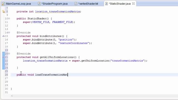Screen dimensions: 178x100
Task: Close the StaticShader.java tab
Action: click(x=133, y=4)
